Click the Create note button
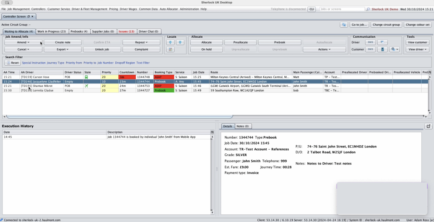 tap(63, 42)
